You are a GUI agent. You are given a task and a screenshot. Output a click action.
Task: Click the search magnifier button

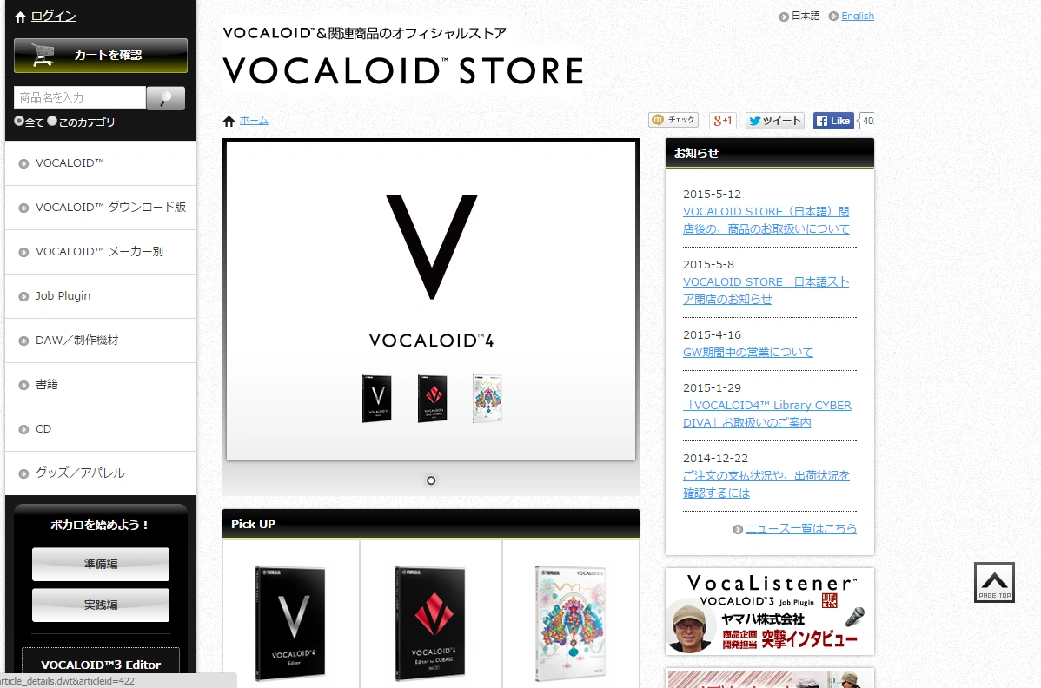coord(165,98)
